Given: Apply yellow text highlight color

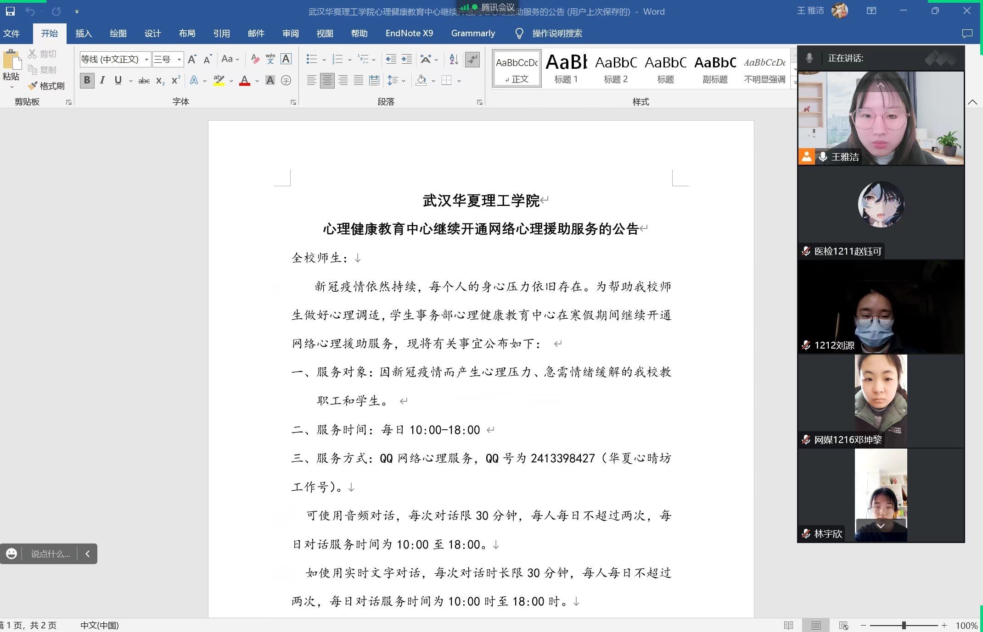Looking at the screenshot, I should [219, 81].
